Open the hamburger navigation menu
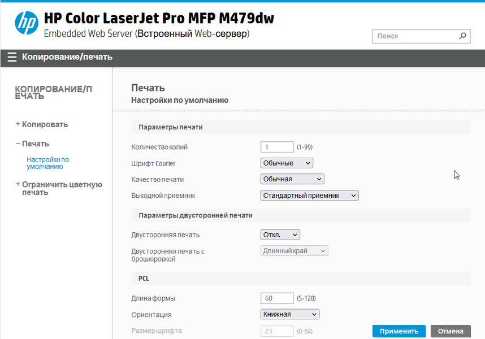 pyautogui.click(x=12, y=57)
